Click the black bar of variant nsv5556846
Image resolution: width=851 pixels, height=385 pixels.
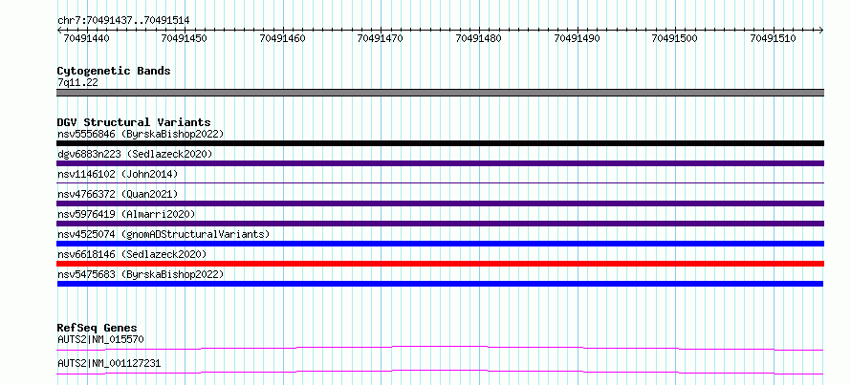pyautogui.click(x=440, y=143)
